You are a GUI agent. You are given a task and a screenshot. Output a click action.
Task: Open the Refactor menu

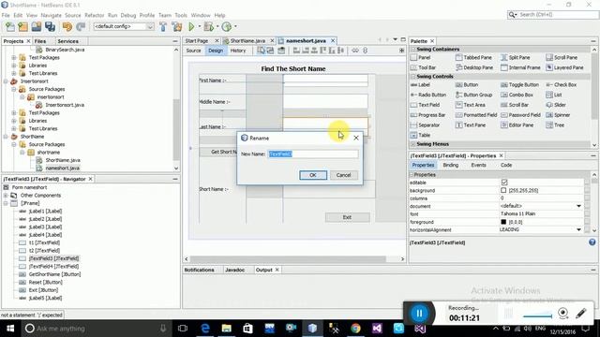(95, 15)
